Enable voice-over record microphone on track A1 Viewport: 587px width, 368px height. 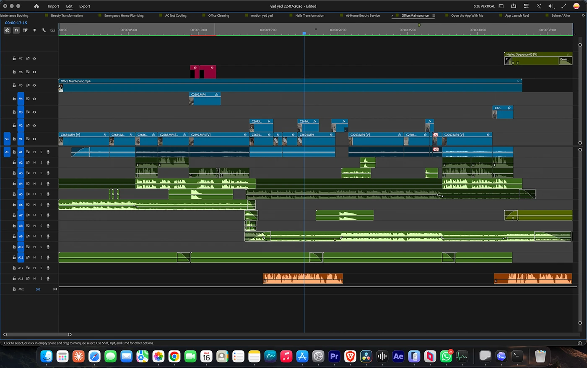[48, 152]
